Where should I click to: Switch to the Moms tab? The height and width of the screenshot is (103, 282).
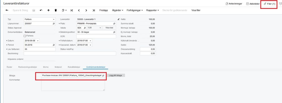pyautogui.click(x=46, y=67)
